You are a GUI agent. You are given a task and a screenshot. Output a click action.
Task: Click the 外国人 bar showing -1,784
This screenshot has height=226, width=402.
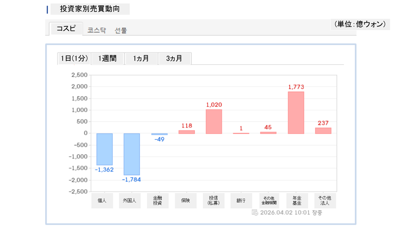click(132, 154)
